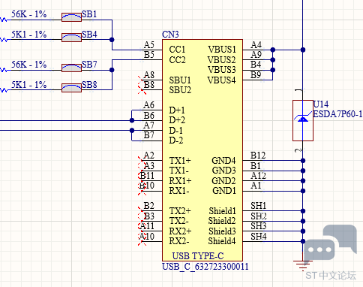
Task: Select the SB1 solder bridge symbol
Action: (71, 17)
